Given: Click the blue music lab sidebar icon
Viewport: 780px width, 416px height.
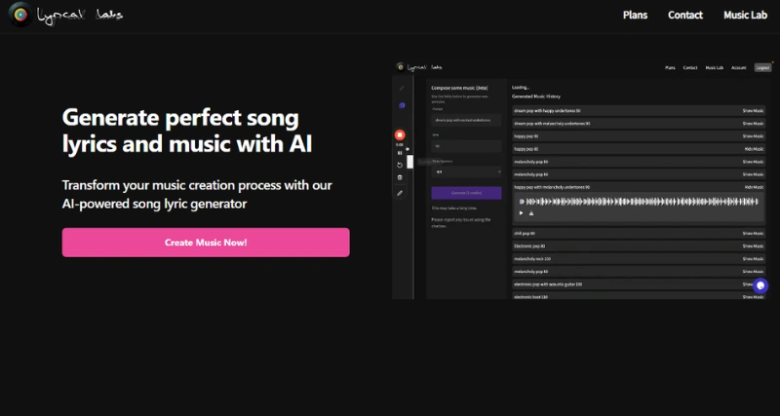Looking at the screenshot, I should [401, 105].
